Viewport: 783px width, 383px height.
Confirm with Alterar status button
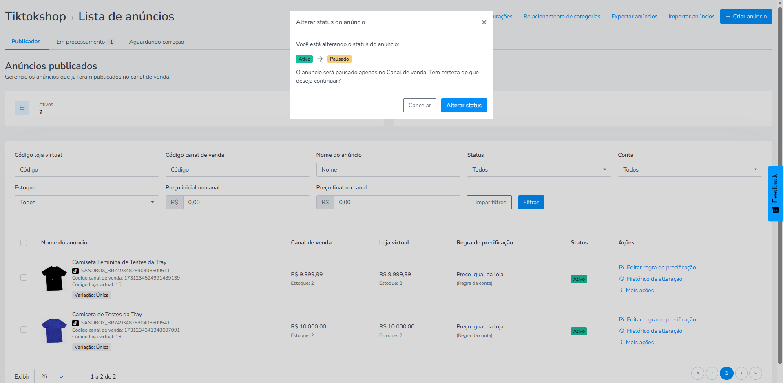(464, 105)
